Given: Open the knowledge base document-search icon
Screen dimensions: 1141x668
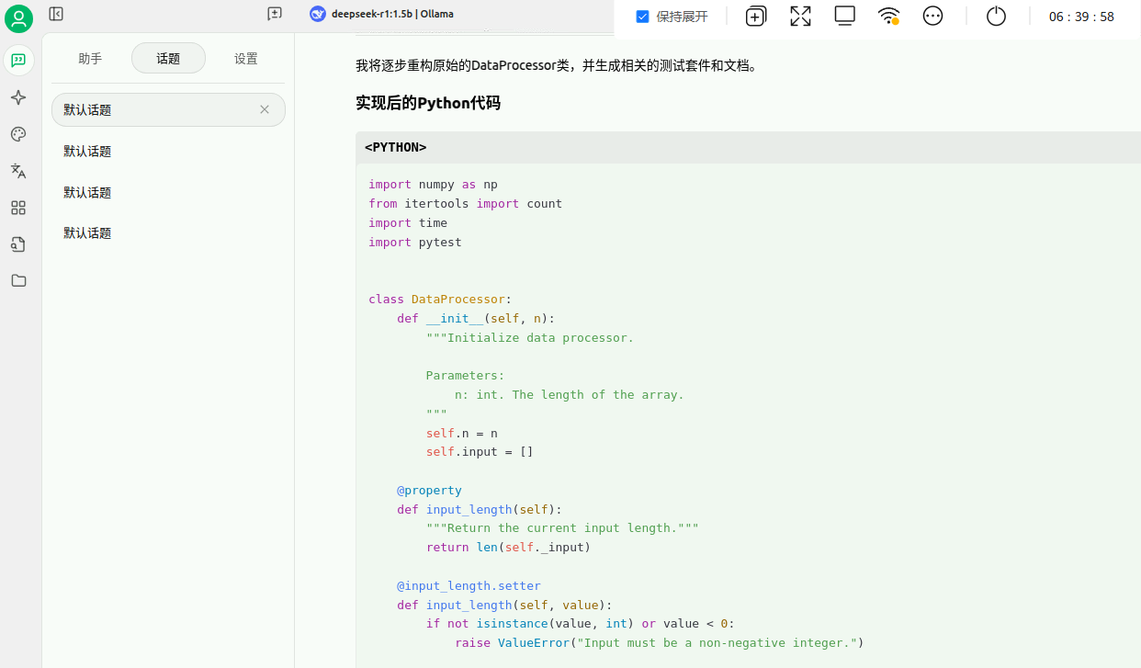Looking at the screenshot, I should pos(18,244).
